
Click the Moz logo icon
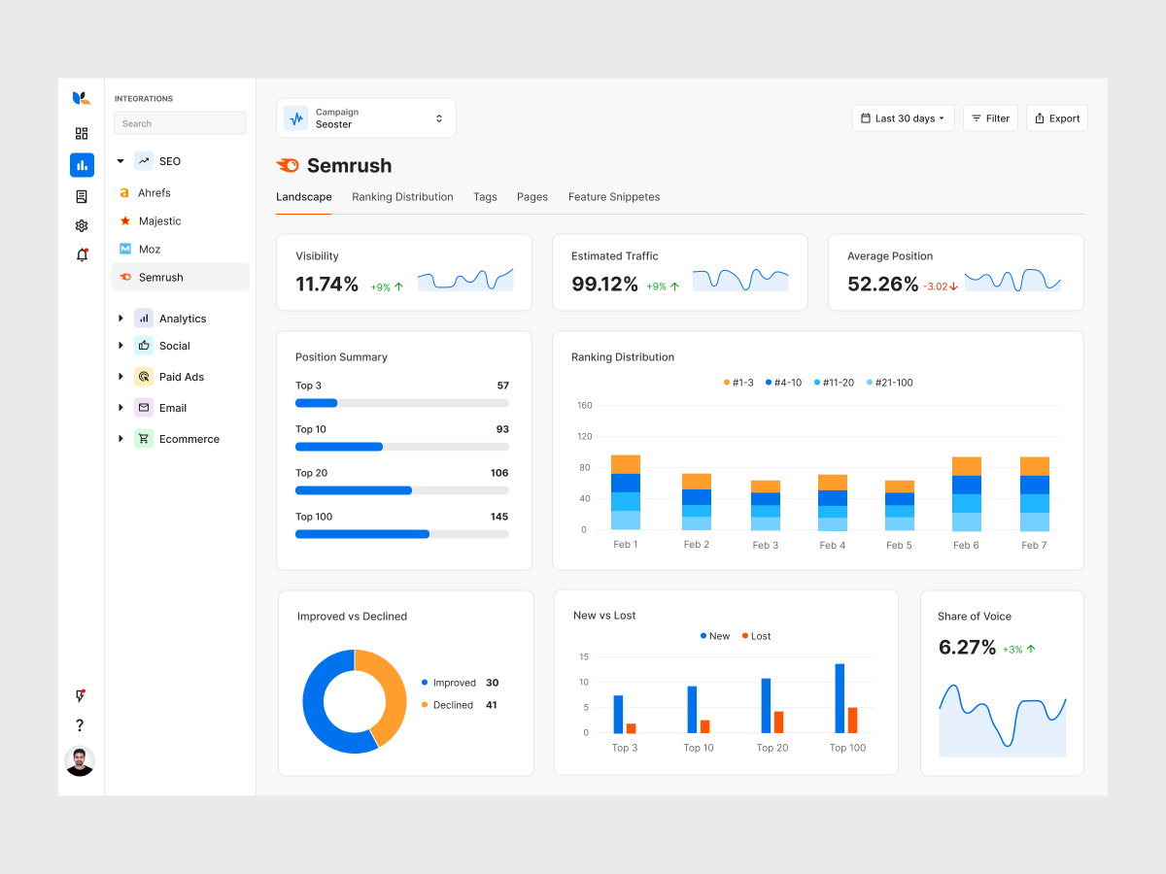pos(125,250)
